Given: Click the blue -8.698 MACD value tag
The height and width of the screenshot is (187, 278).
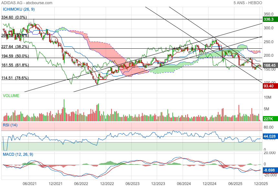Looking at the screenshot, I should point(270,170).
